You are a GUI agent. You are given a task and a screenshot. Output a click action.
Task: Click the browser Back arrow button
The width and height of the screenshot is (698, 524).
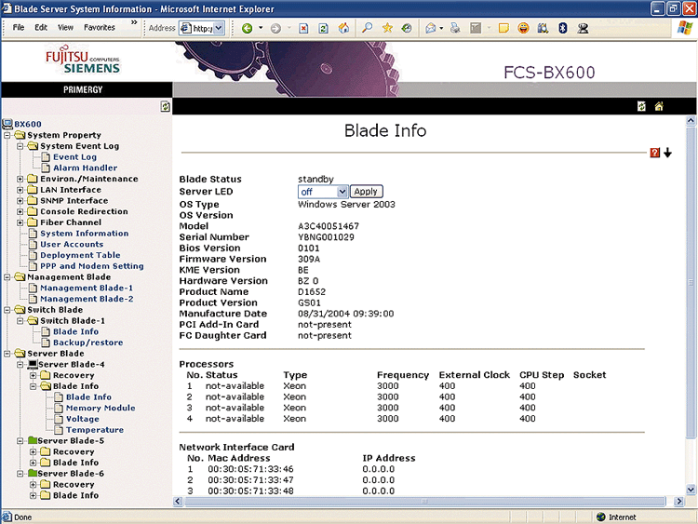click(247, 29)
